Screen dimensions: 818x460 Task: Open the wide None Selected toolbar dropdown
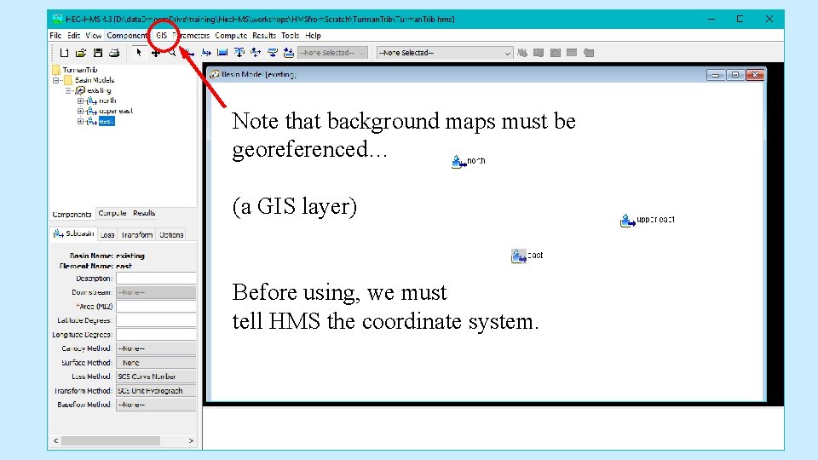pos(445,53)
